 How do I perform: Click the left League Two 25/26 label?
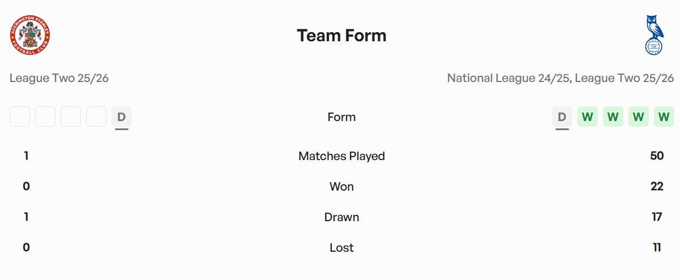click(59, 78)
